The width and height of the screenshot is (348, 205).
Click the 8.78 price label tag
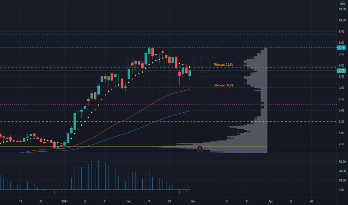(x=341, y=48)
